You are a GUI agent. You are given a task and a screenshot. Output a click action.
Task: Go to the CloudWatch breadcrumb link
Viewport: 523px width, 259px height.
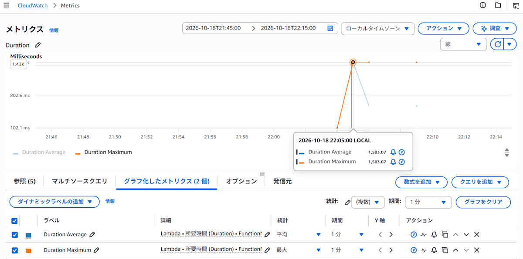33,6
